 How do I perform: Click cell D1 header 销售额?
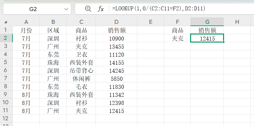tap(116, 30)
